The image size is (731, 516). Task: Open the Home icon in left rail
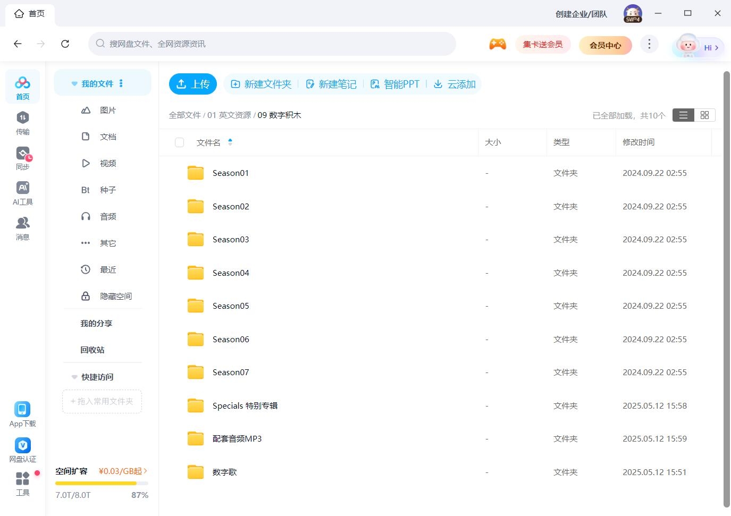pos(22,87)
